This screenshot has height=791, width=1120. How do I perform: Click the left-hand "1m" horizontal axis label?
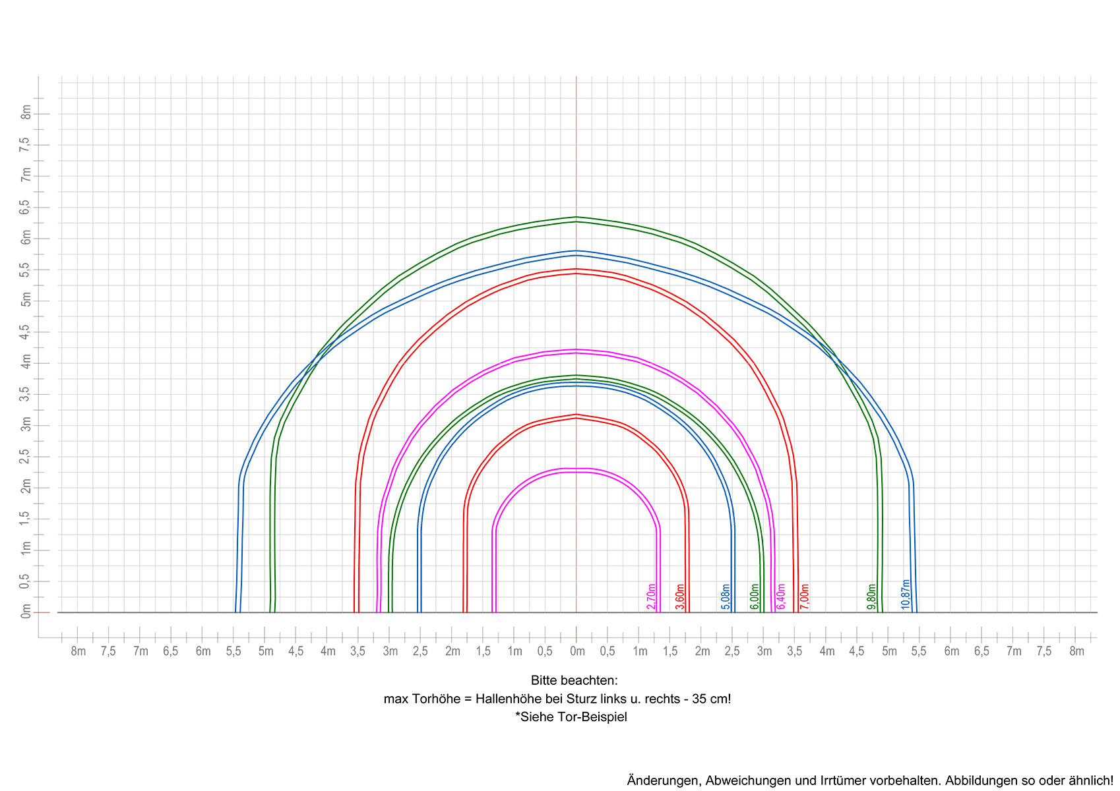(514, 651)
